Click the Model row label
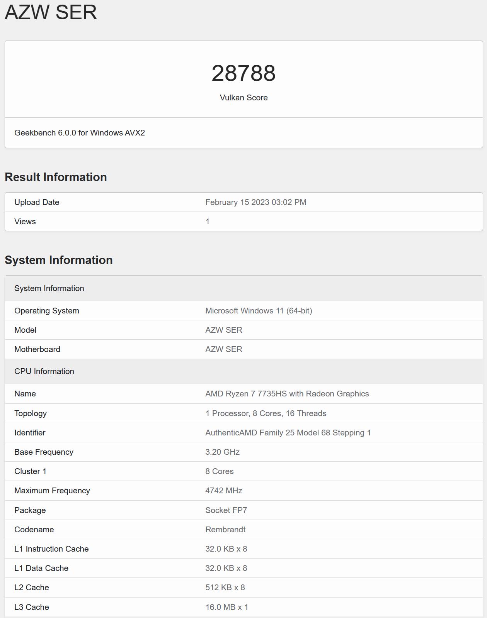This screenshot has height=618, width=487. click(25, 330)
